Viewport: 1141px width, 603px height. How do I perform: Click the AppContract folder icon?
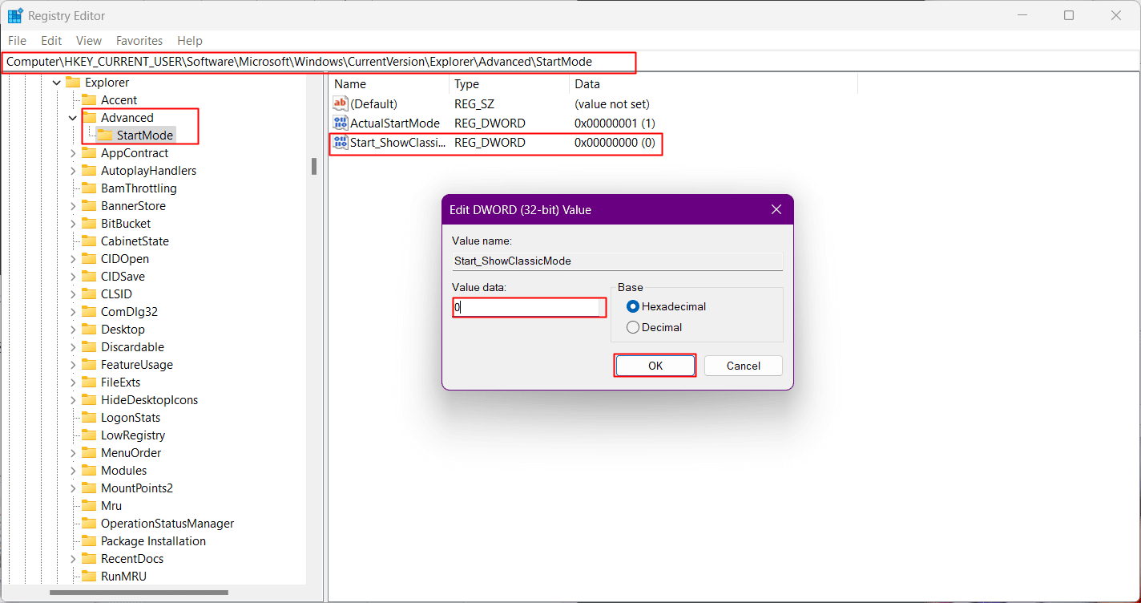[x=89, y=153]
